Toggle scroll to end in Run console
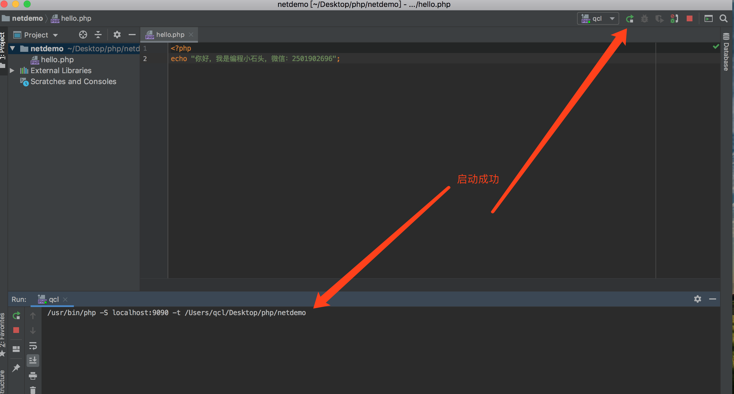 tap(33, 360)
